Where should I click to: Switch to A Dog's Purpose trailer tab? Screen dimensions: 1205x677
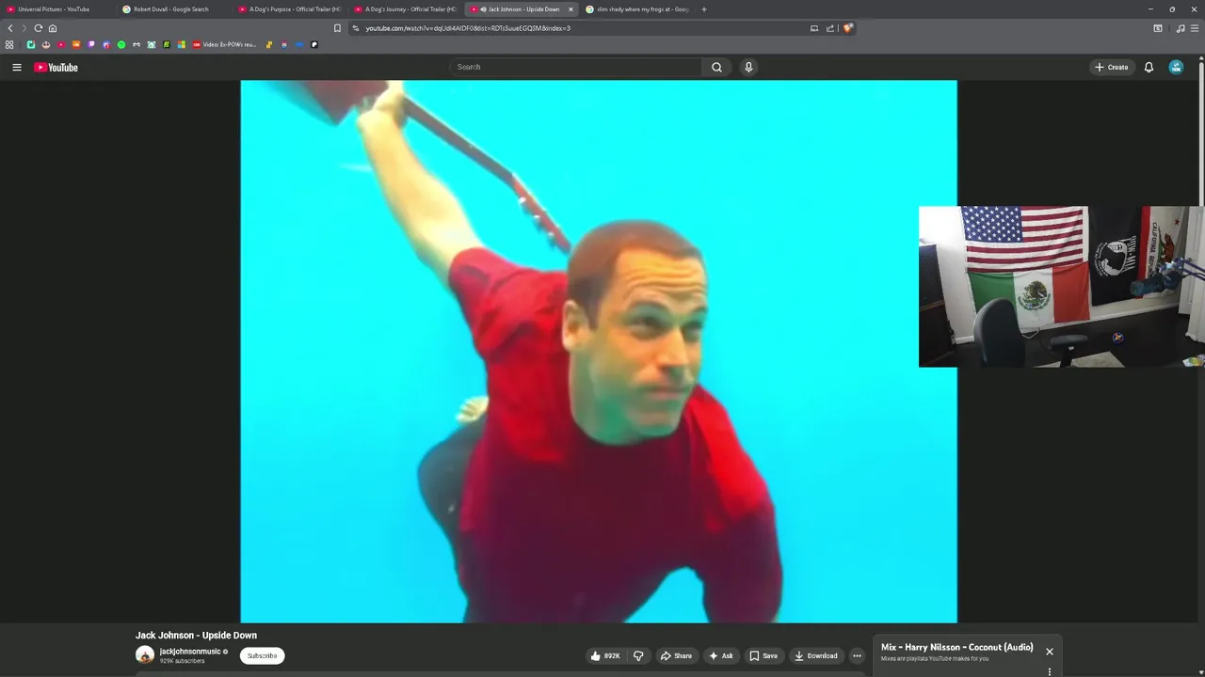click(x=289, y=9)
